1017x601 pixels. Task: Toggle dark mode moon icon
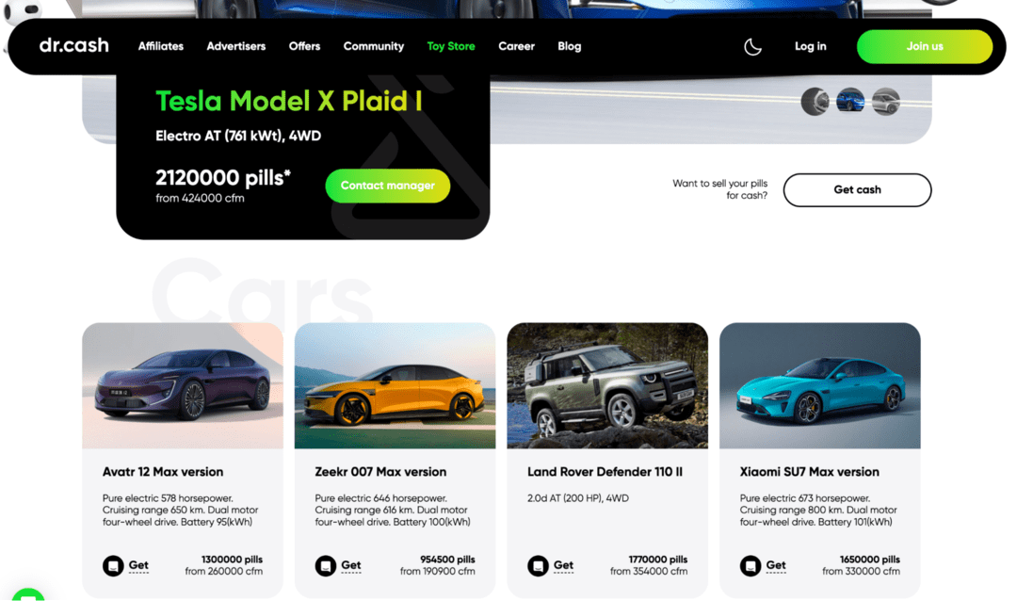752,47
